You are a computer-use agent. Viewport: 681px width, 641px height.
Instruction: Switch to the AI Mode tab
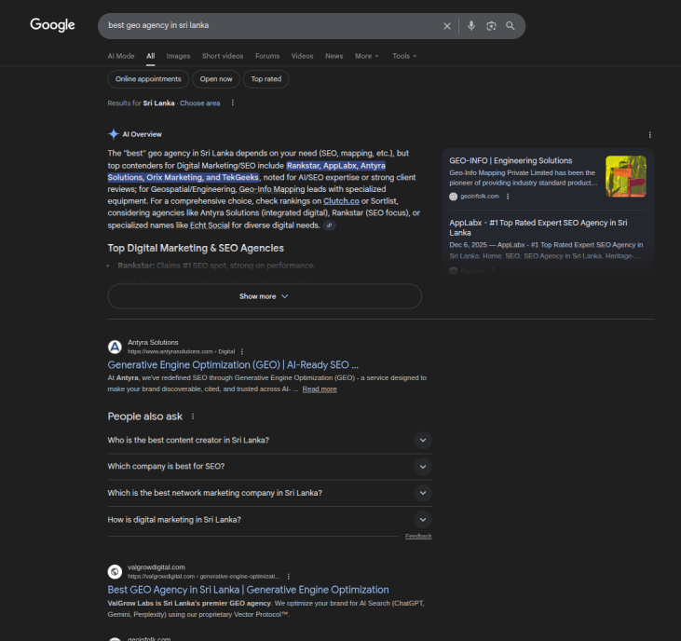click(121, 56)
